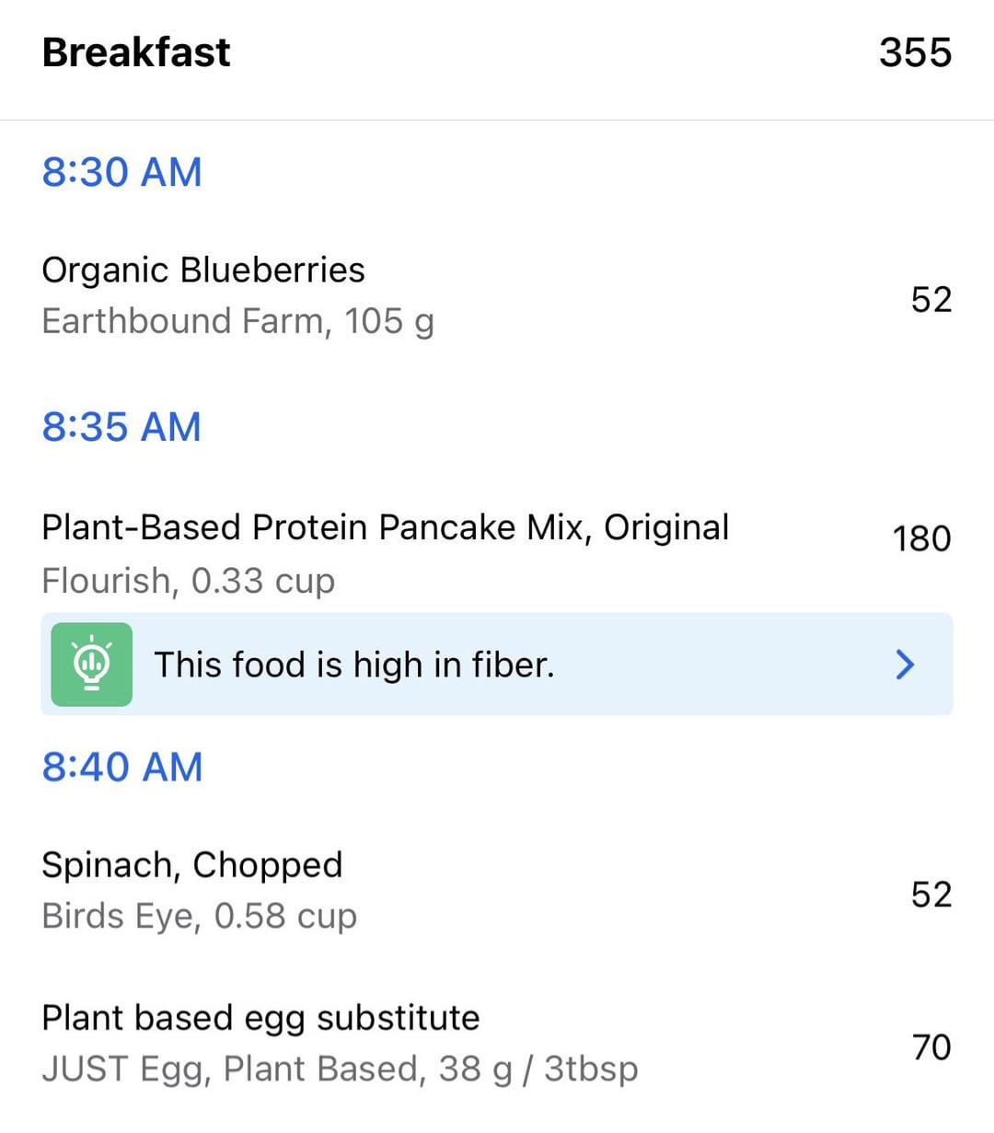Open the Organic Blueberries entry
The width and height of the screenshot is (994, 1133).
click(x=203, y=270)
